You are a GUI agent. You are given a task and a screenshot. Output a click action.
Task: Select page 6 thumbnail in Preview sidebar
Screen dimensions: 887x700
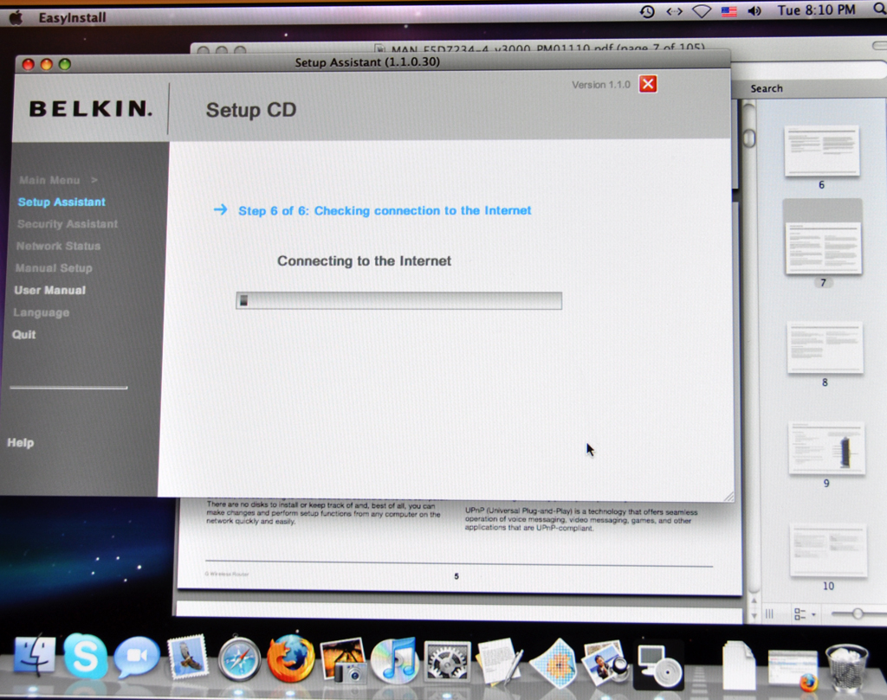point(821,151)
